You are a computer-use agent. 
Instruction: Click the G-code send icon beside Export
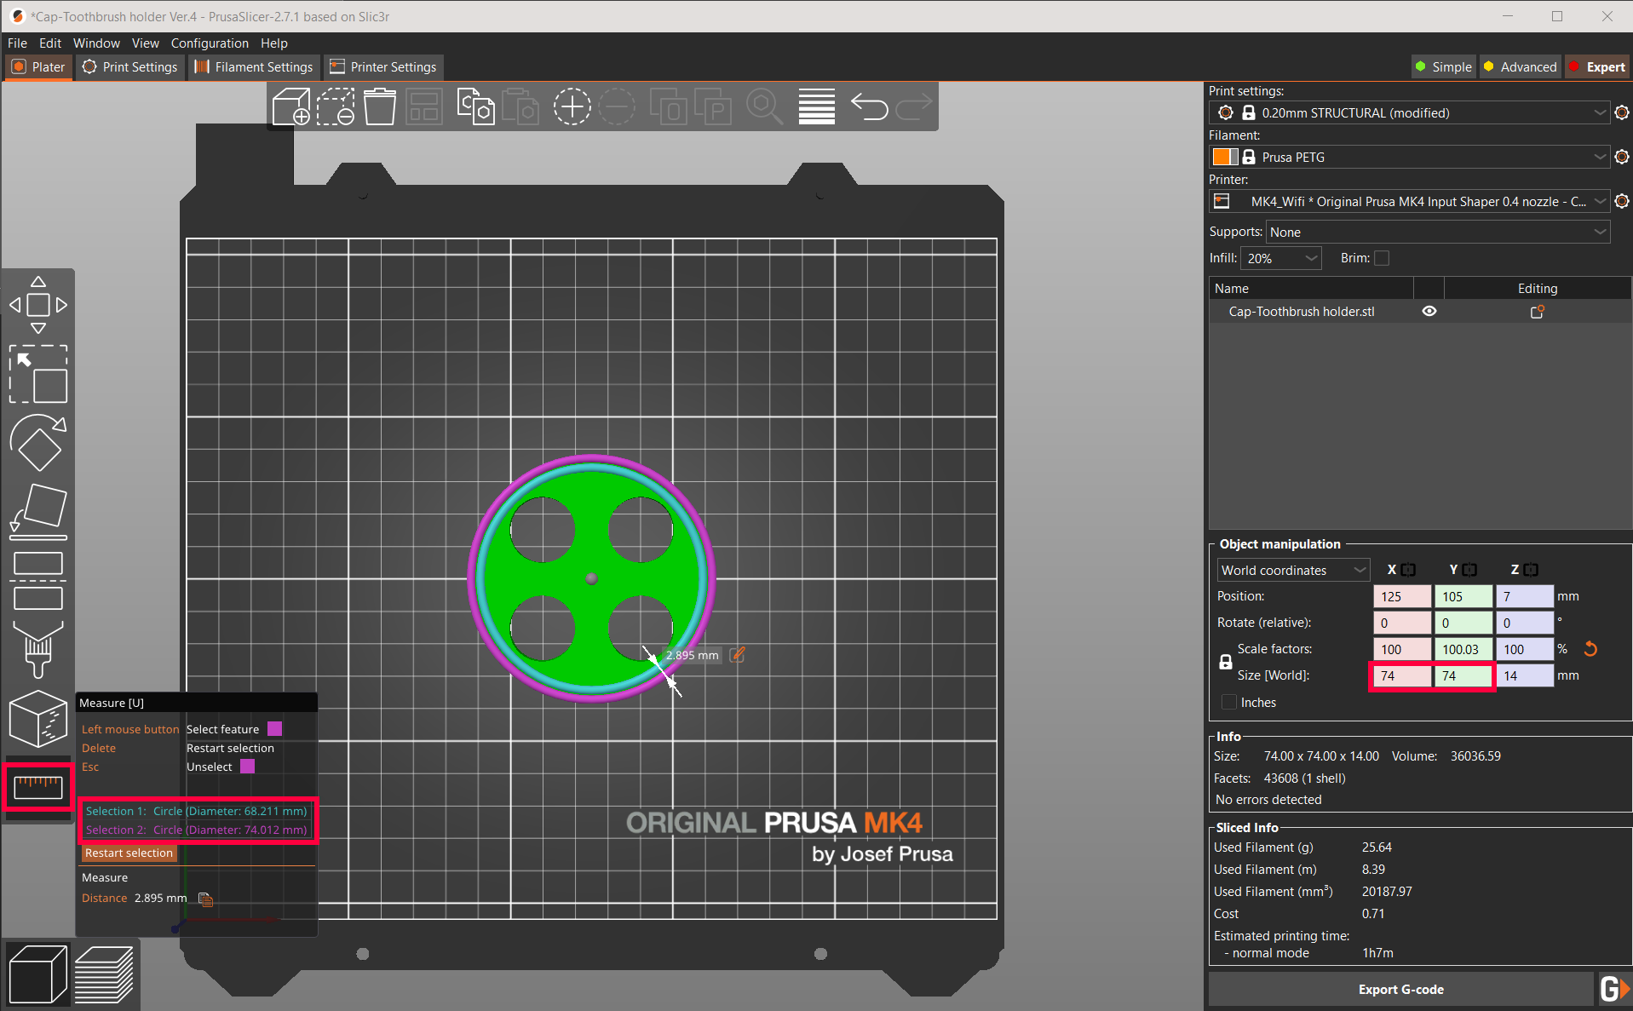point(1614,990)
